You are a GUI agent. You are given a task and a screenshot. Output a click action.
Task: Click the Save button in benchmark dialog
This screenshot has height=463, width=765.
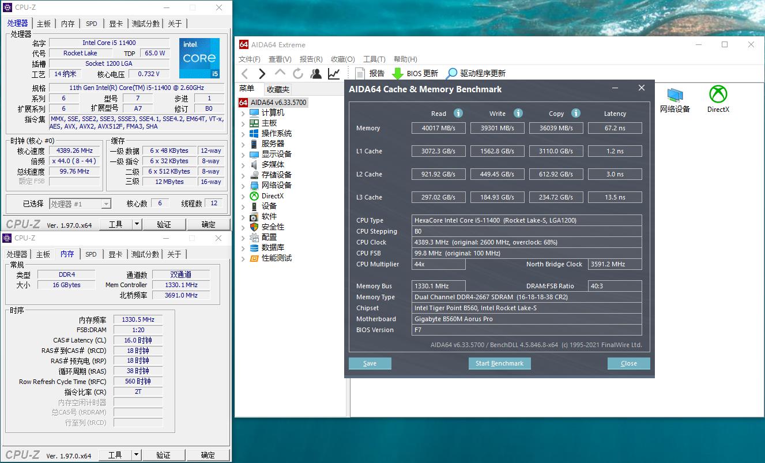click(x=370, y=363)
